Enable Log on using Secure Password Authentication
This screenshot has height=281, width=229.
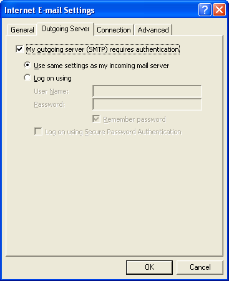click(x=38, y=132)
